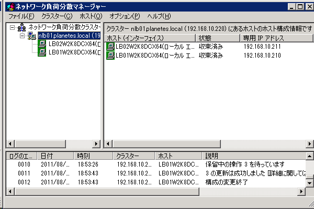The image size is (314, 209).
Task: Select the LB02W2K8DCX64 host icon in tree
Action: pyautogui.click(x=42, y=44)
